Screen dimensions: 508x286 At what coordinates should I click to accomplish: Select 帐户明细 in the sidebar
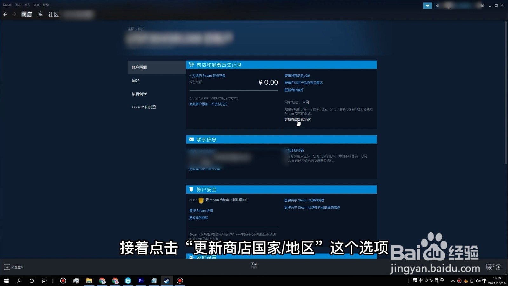(157, 67)
